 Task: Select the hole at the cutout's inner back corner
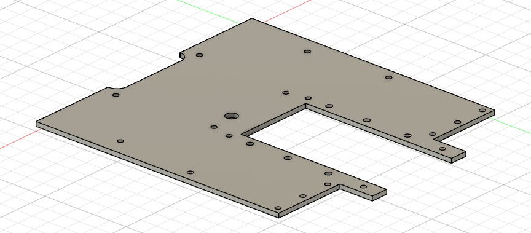click(x=308, y=98)
